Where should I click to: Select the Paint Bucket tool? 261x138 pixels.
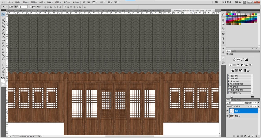3,49
